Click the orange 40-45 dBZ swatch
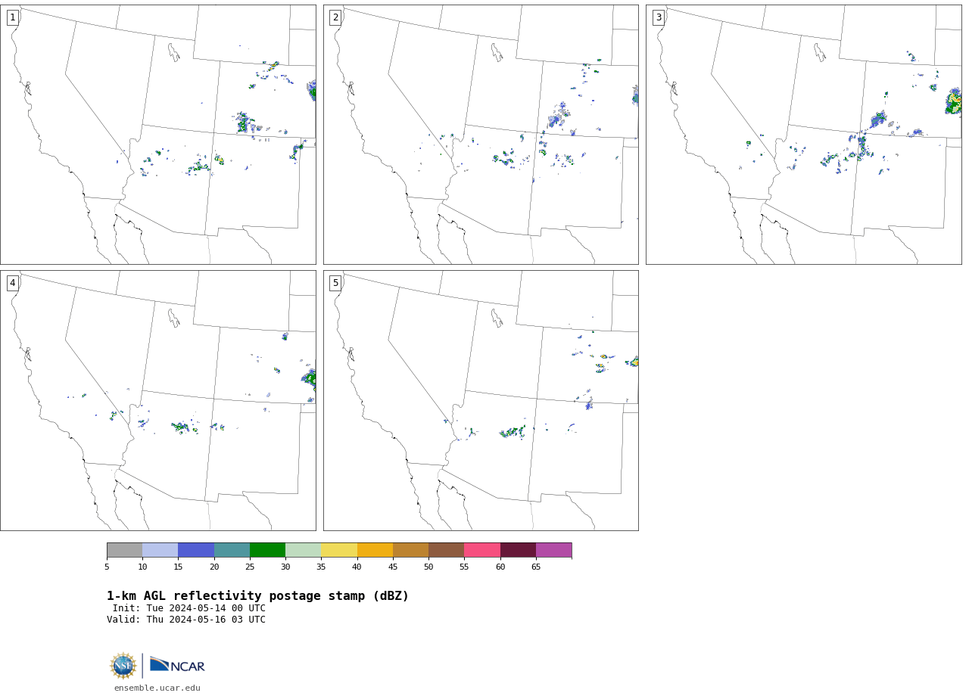The width and height of the screenshot is (969, 696). tap(375, 550)
